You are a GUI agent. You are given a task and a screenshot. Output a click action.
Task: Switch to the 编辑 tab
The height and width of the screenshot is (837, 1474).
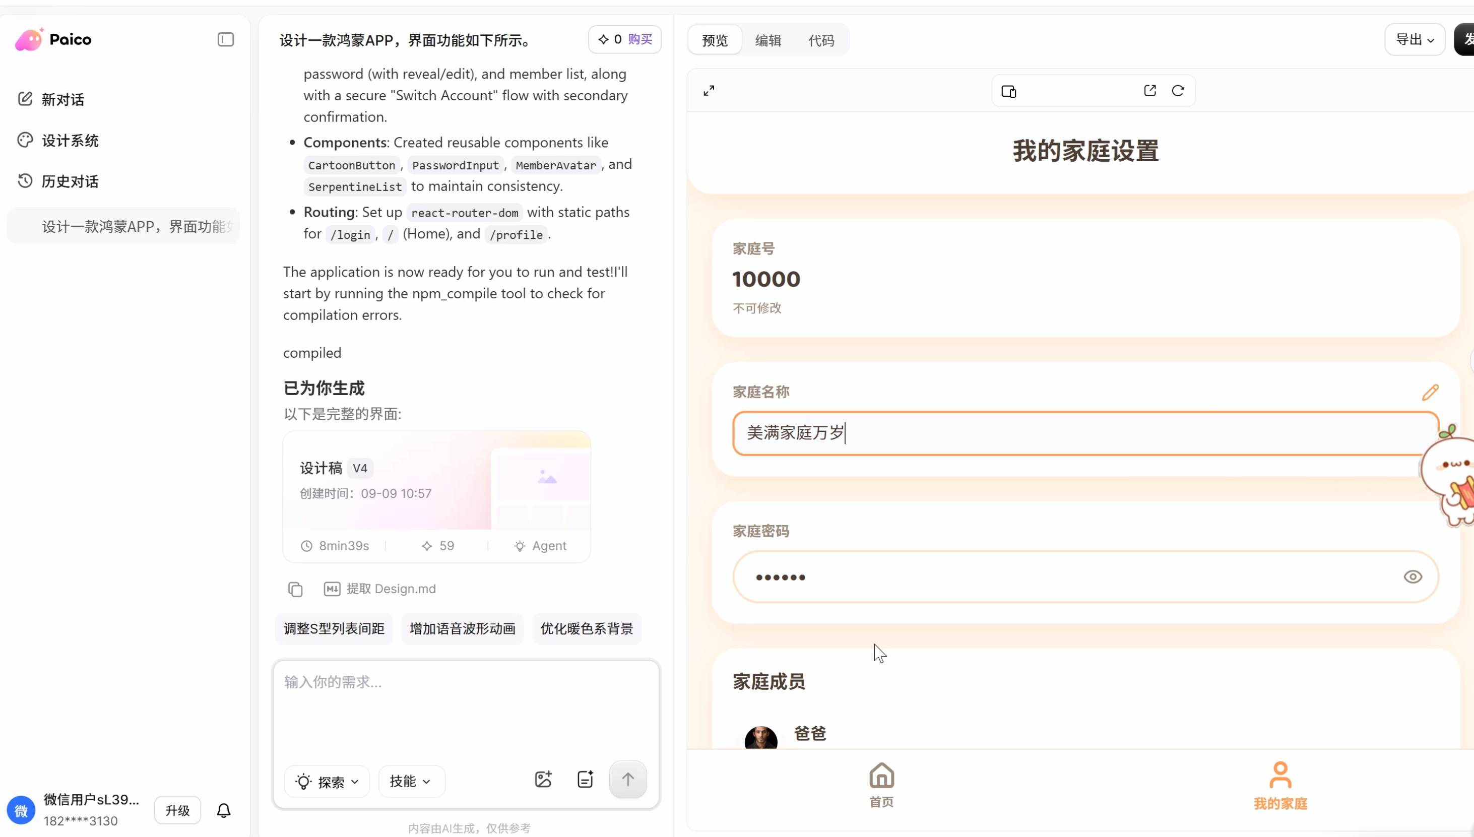tap(768, 40)
